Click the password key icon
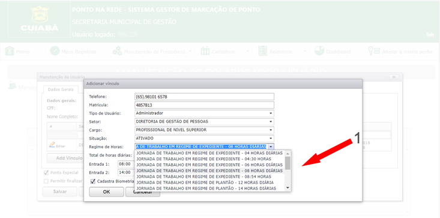 tap(374, 51)
